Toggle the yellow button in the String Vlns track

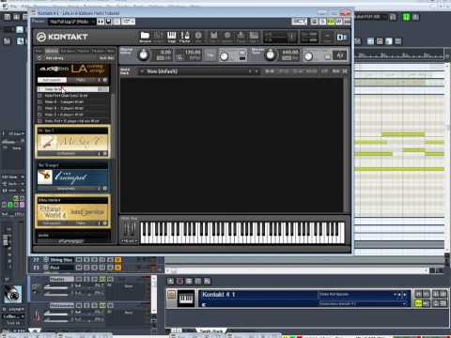(117, 260)
